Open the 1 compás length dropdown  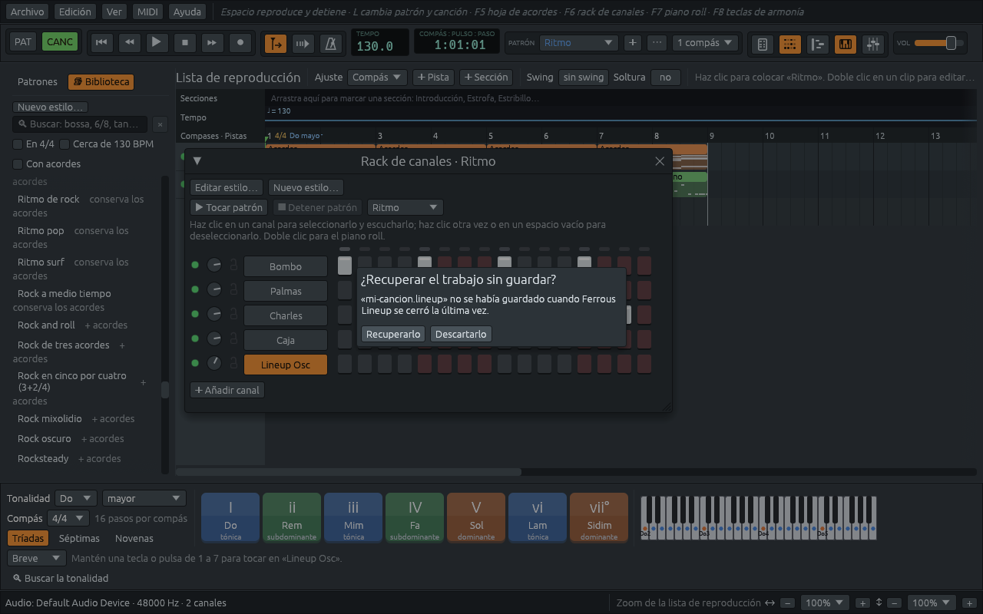(705, 43)
